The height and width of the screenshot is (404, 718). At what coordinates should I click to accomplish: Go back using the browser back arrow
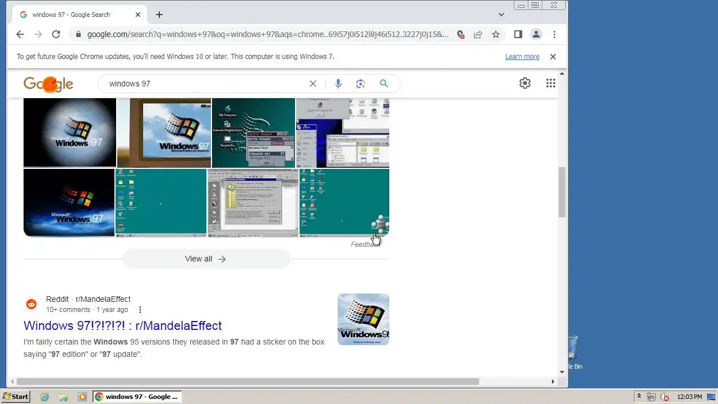tap(20, 34)
